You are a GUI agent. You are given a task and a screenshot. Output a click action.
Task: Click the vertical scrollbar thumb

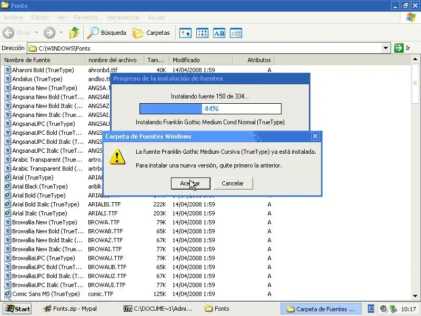point(415,83)
